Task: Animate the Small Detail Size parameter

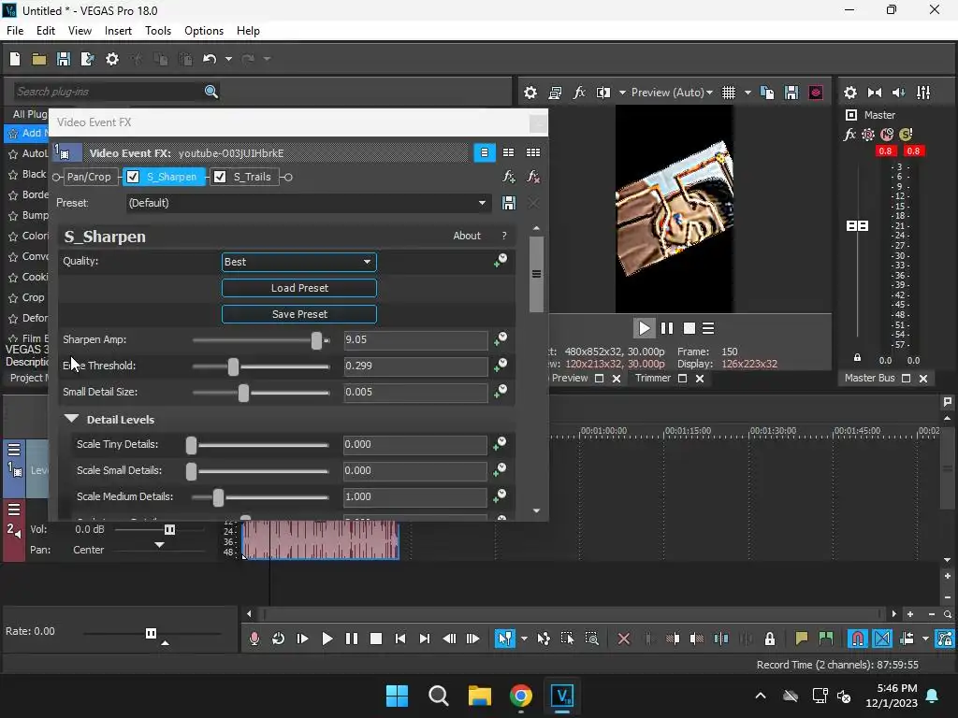Action: pos(500,392)
